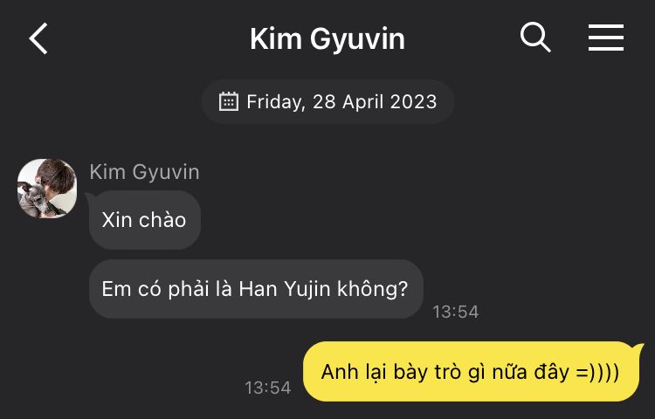Click the pointed tail of the yellow bubble
655x419 pixels.
(639, 348)
